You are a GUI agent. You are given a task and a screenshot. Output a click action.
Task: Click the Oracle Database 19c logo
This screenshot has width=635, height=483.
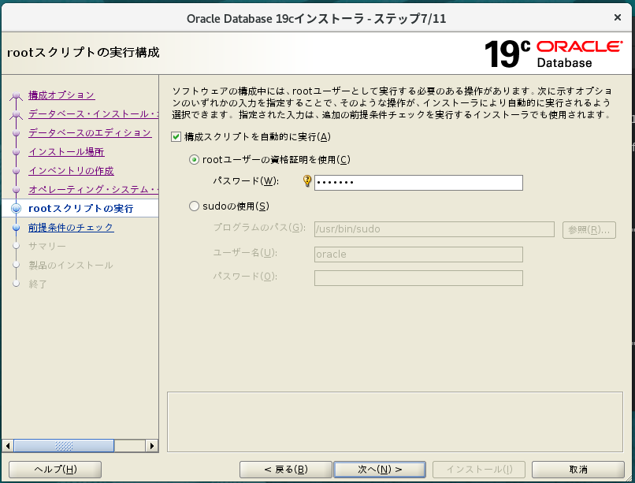point(553,54)
